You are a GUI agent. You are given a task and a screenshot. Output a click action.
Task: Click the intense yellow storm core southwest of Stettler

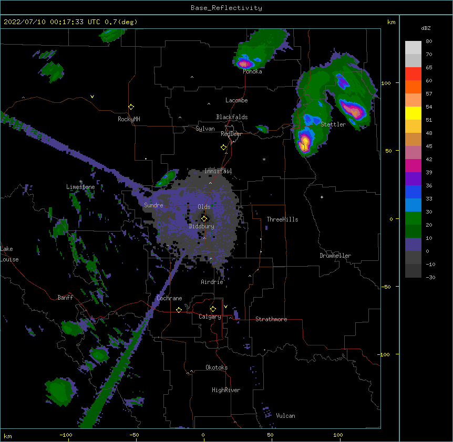click(x=304, y=143)
